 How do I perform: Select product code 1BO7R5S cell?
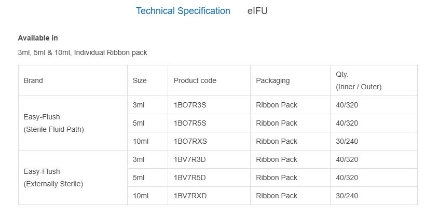(209, 124)
